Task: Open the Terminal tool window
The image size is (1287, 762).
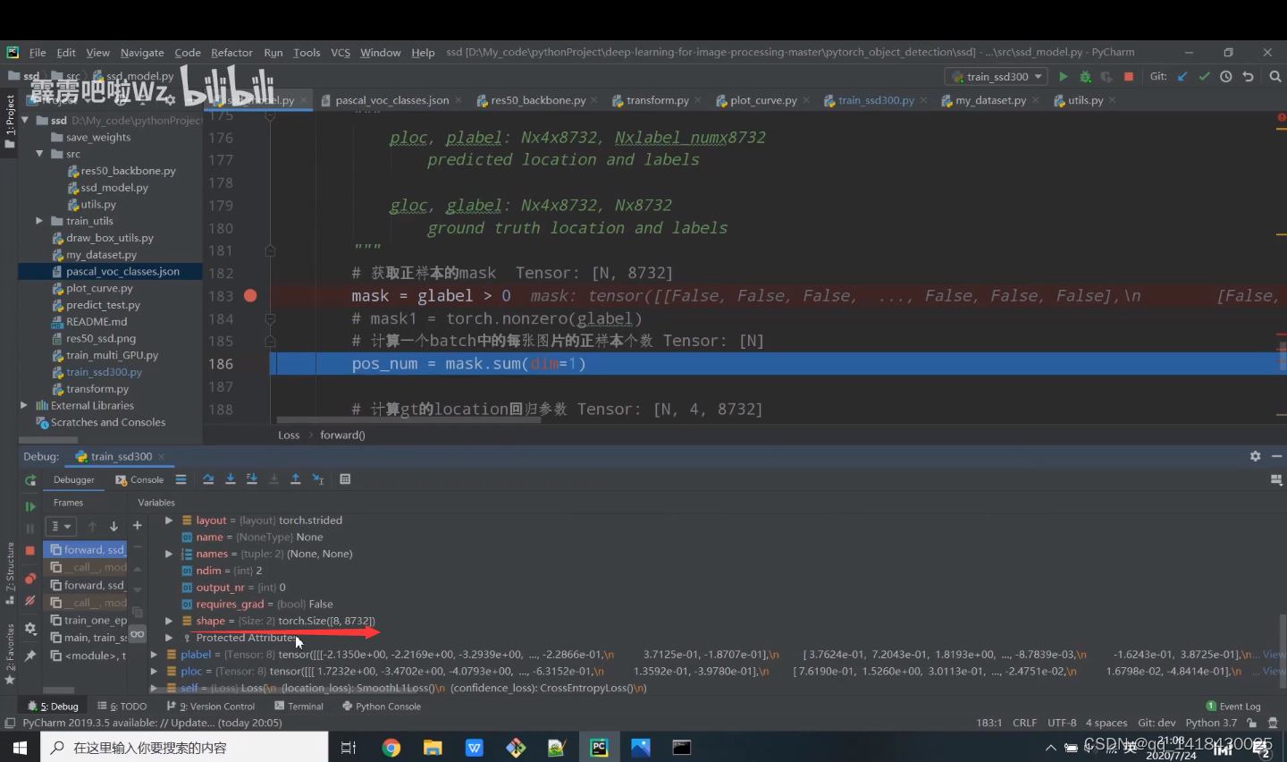Action: pos(299,707)
